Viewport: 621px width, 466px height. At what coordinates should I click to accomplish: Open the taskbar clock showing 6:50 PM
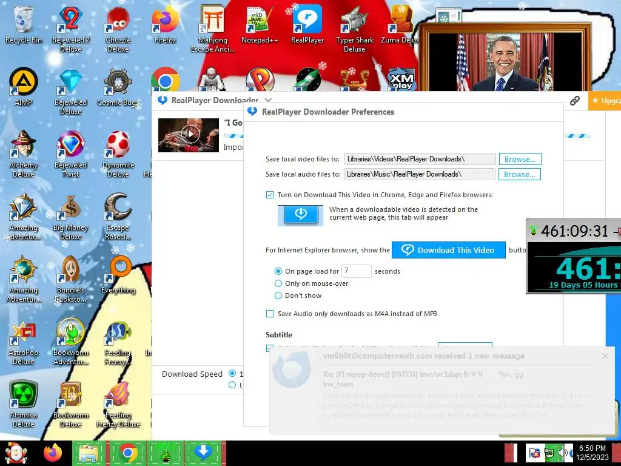592,453
